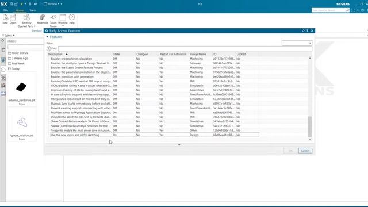
Task: Open 3 Weeks Ago history folder
Action: (x=18, y=58)
